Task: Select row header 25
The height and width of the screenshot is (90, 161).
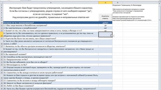Action: coord(2,73)
